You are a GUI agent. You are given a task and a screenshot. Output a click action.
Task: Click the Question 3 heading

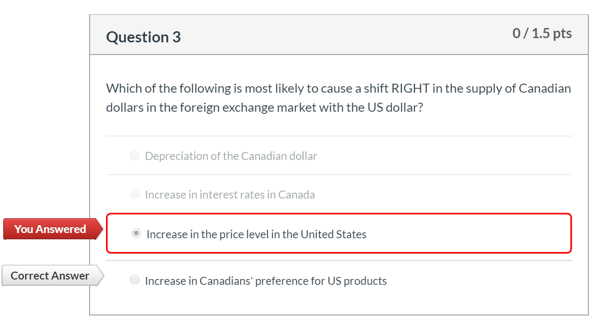[x=143, y=37]
